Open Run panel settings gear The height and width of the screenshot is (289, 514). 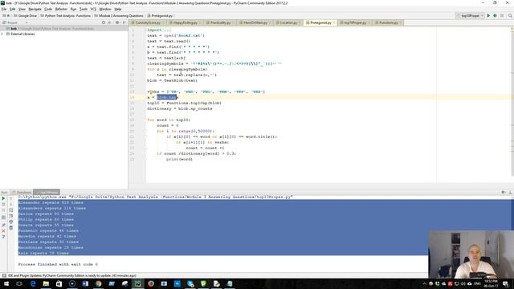click(x=504, y=193)
